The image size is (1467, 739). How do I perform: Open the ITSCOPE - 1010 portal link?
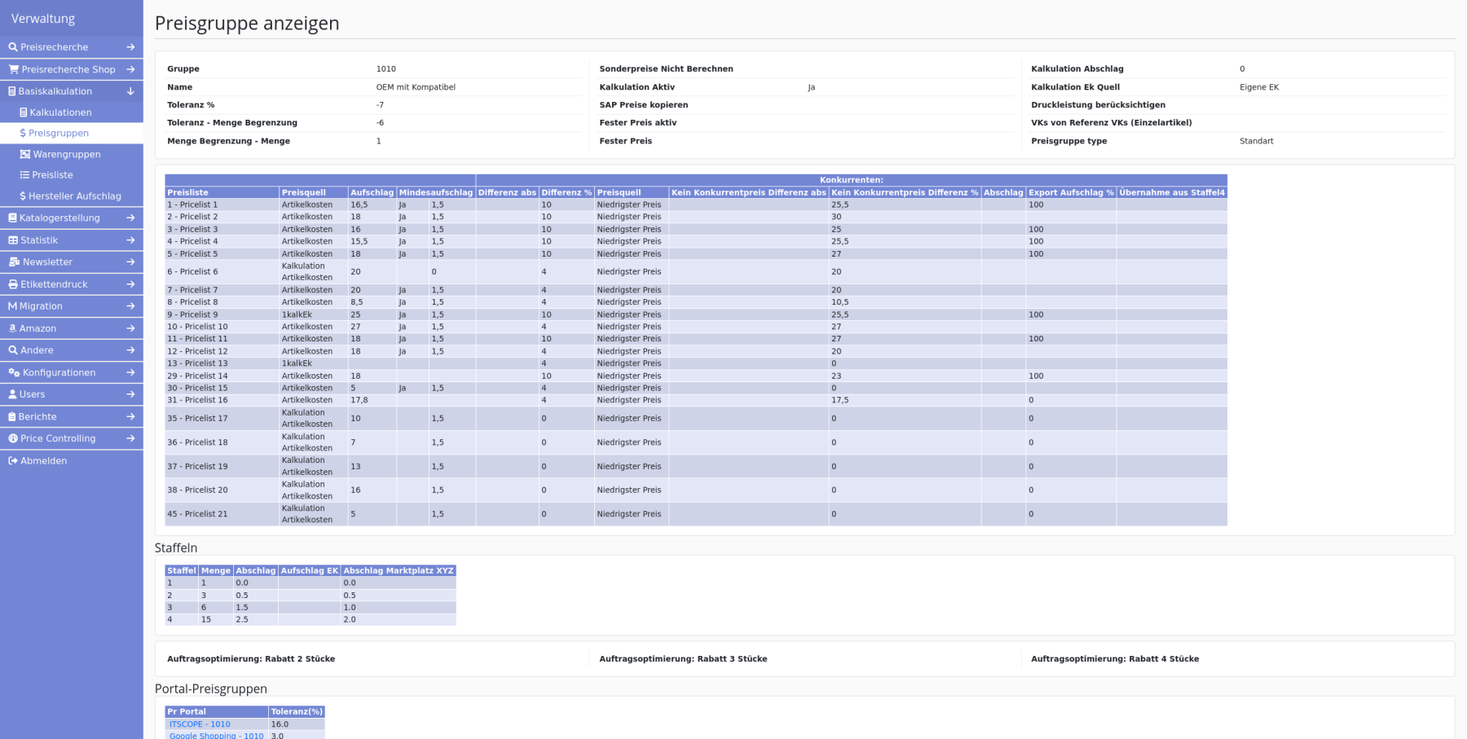coord(200,724)
